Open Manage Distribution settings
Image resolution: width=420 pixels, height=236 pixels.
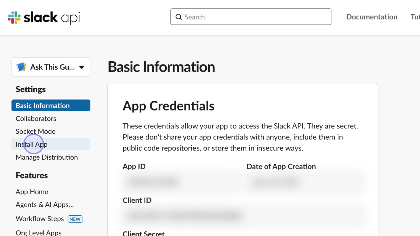(x=47, y=157)
